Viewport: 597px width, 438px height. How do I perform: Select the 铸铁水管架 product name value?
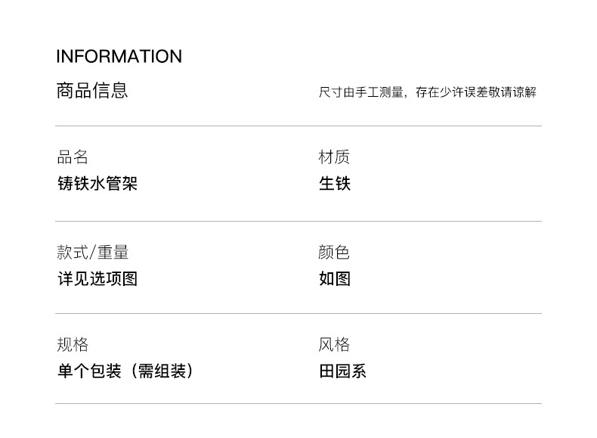(97, 184)
